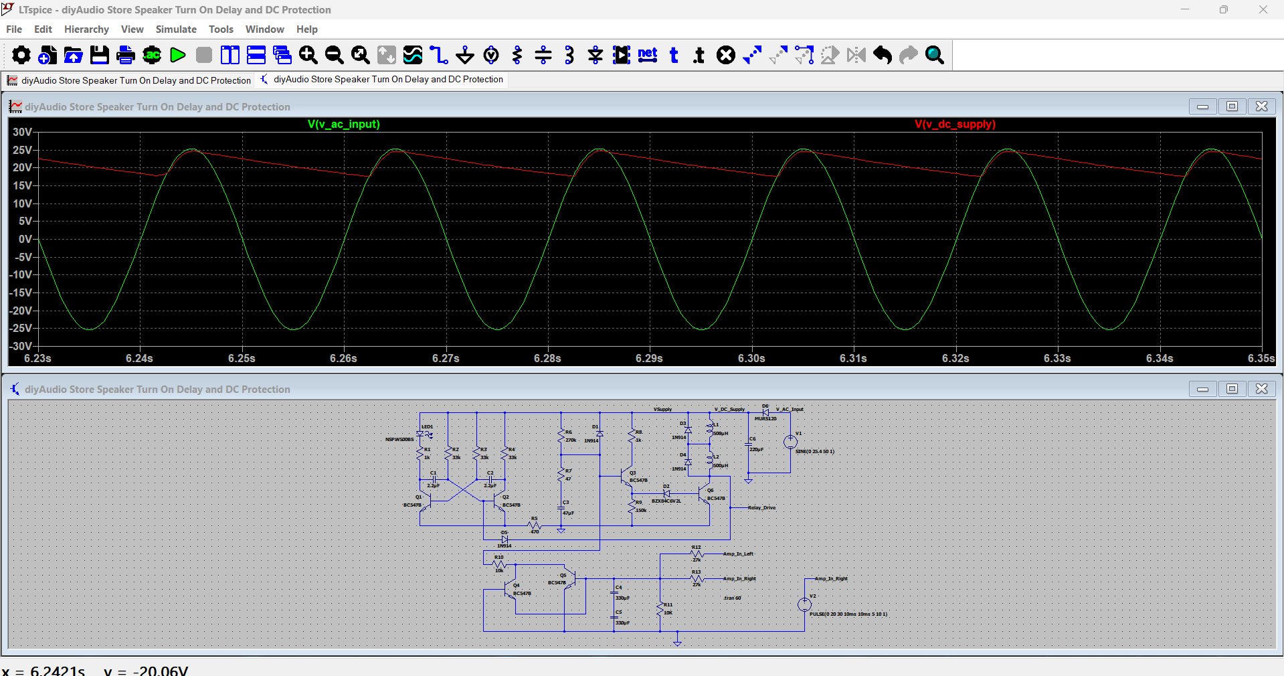Click the Open file folder icon
The width and height of the screenshot is (1284, 676).
(74, 55)
